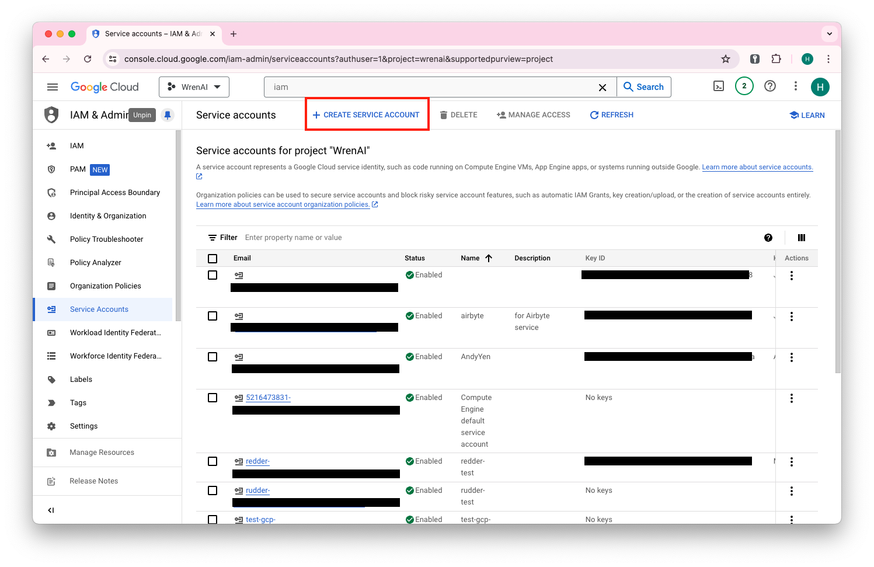The width and height of the screenshot is (874, 567).
Task: Open actions menu for rudder-test row
Action: (792, 491)
